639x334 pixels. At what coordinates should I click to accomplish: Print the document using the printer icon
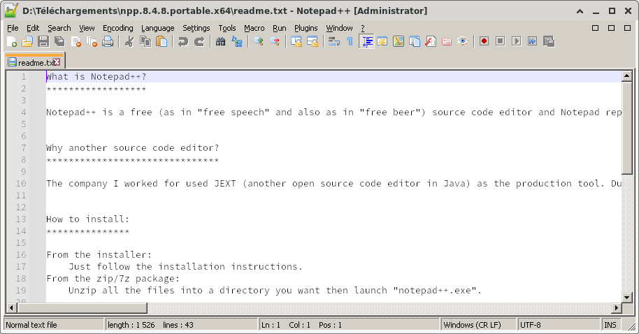(108, 41)
